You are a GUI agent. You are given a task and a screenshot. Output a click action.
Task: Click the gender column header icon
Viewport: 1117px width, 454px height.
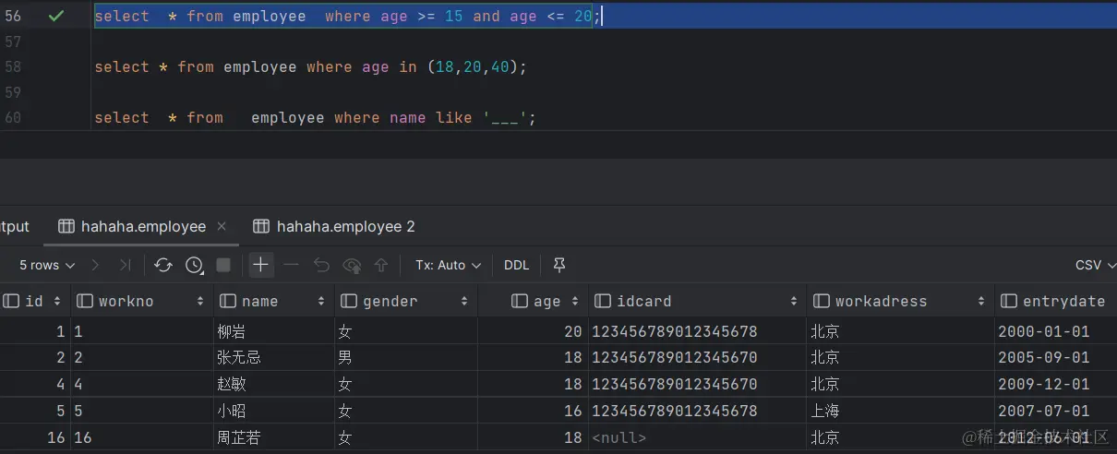click(x=349, y=301)
